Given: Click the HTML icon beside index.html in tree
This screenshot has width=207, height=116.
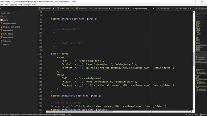Looking at the screenshot, I should coord(1,41).
